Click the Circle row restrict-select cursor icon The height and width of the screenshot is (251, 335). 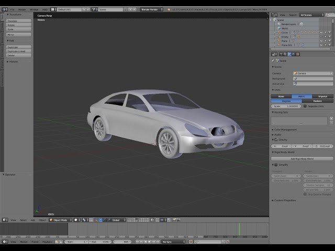pos(326,32)
